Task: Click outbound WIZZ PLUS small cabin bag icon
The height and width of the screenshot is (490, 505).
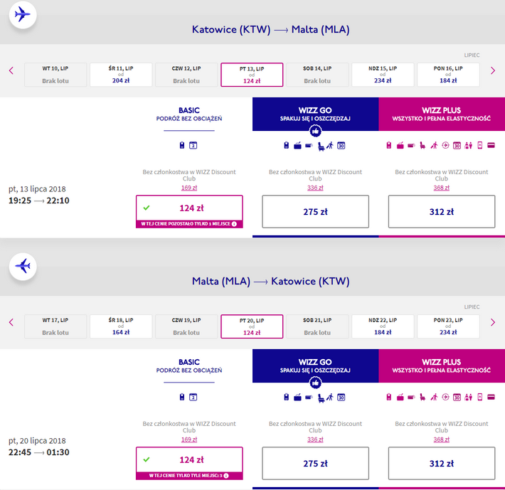Action: click(389, 145)
